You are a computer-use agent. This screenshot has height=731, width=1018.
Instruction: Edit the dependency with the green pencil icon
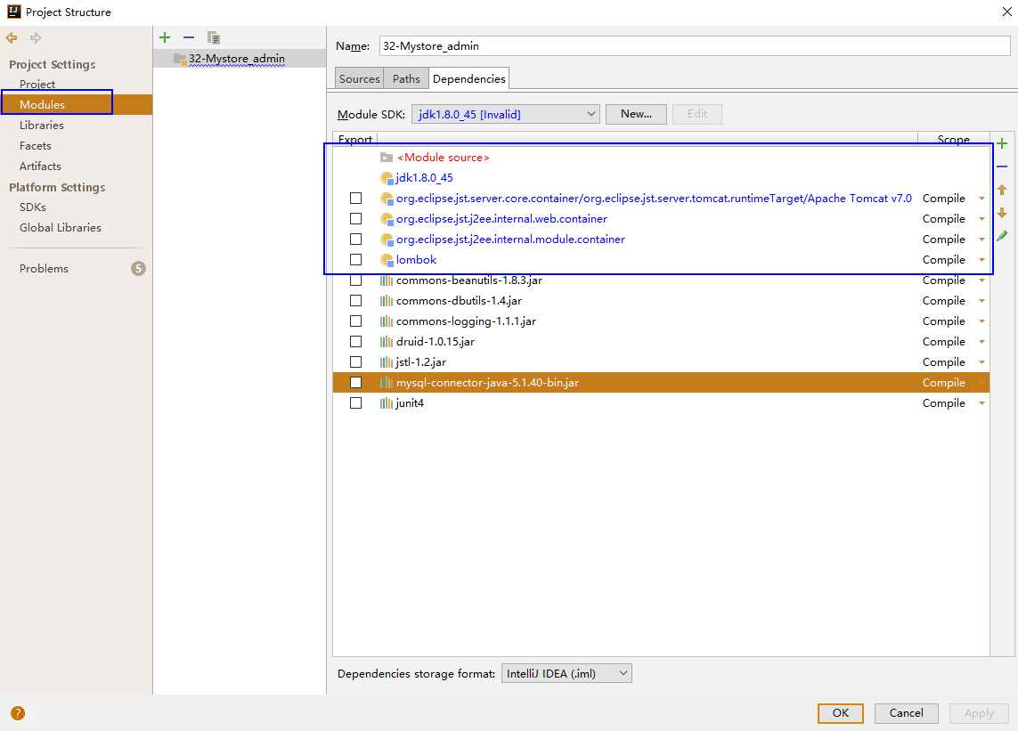[1002, 236]
